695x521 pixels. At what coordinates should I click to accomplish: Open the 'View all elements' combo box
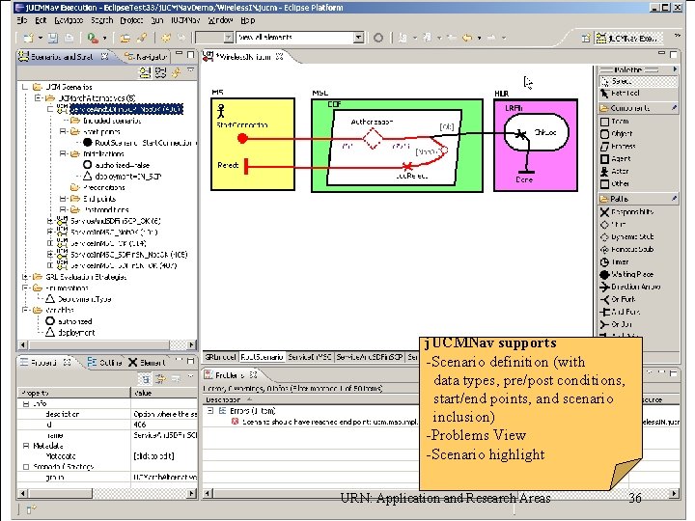358,38
